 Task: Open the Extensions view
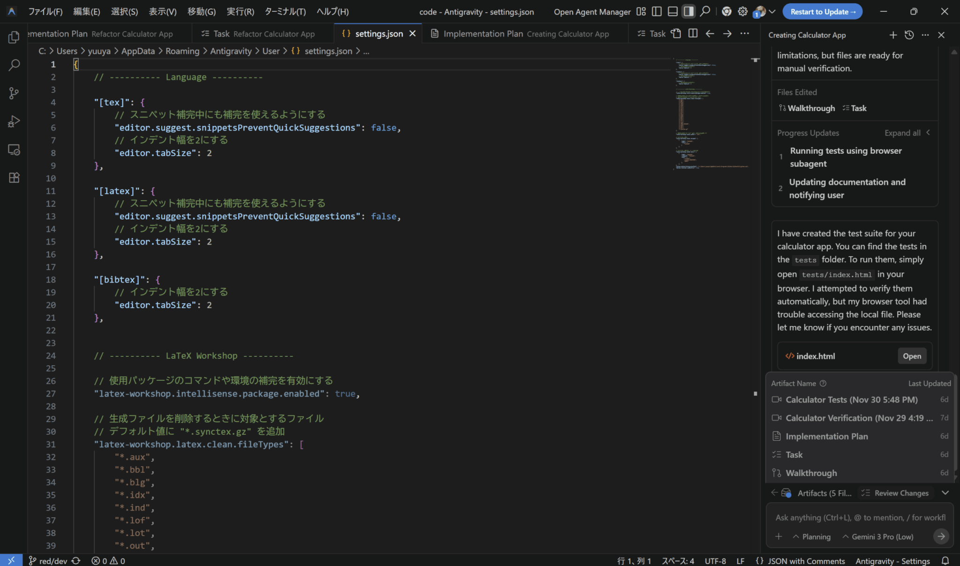[14, 178]
